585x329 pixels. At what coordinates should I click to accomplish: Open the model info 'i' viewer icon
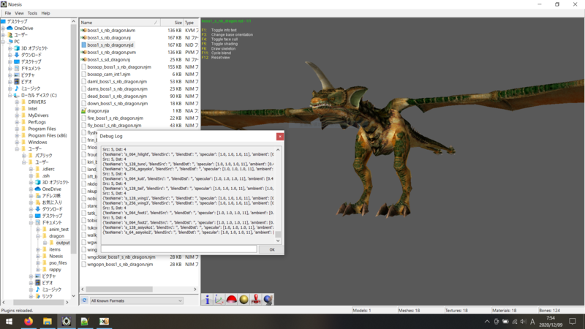click(x=207, y=300)
